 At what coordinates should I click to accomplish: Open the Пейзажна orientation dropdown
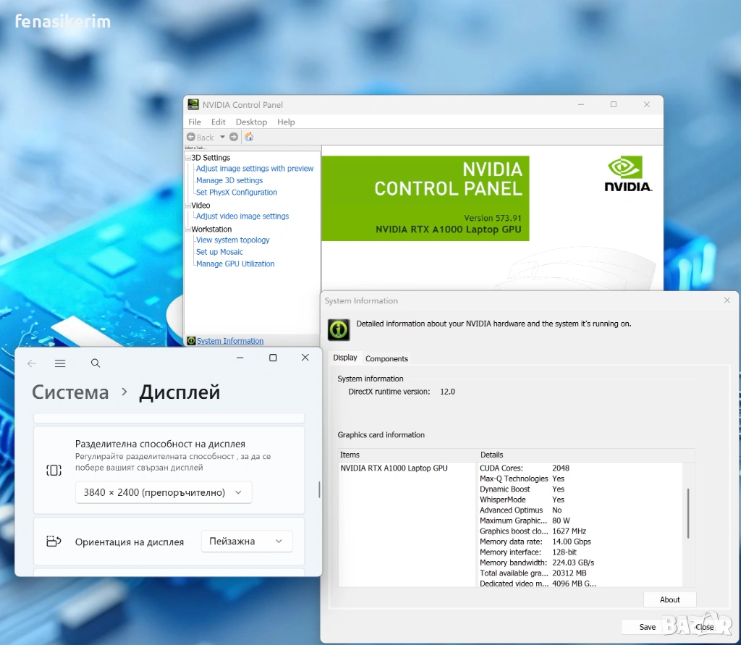[x=246, y=541]
